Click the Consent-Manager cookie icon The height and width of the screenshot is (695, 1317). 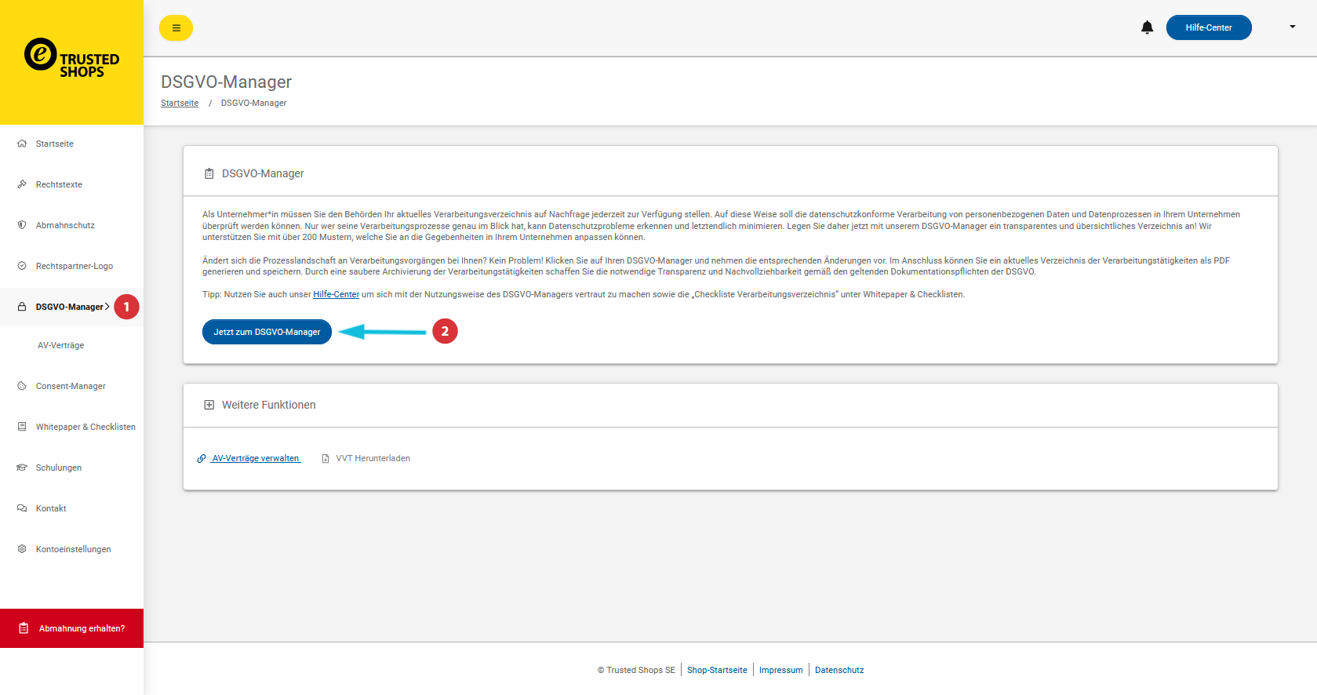(x=22, y=386)
